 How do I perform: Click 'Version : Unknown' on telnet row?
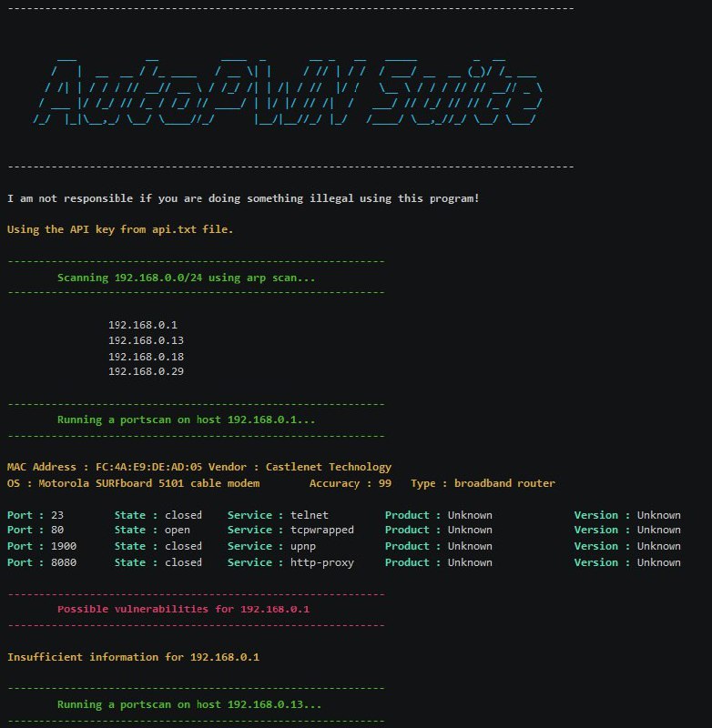(x=627, y=515)
